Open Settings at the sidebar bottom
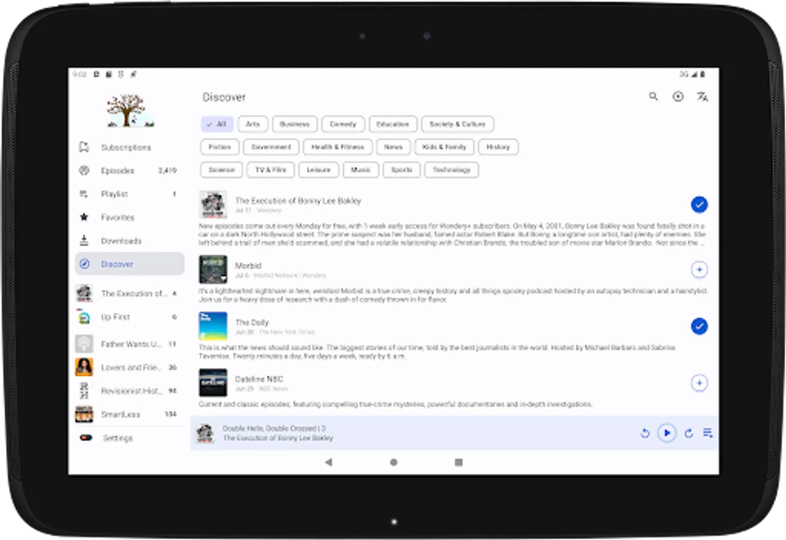The width and height of the screenshot is (786, 540). (130, 438)
